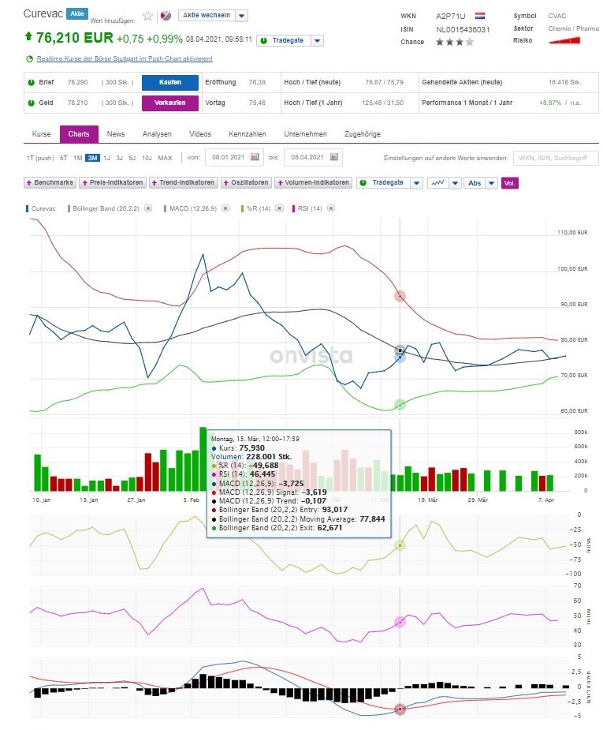Switch to the Kurse tab

[41, 134]
